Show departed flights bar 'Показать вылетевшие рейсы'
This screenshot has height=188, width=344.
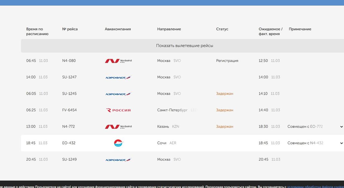(182, 46)
